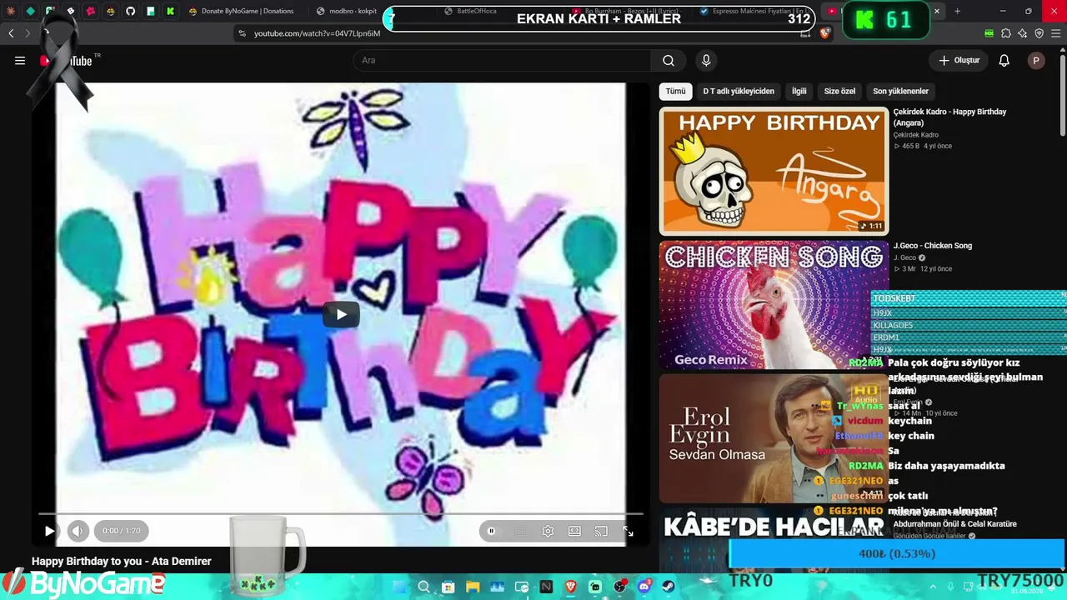Open the green K Kick pinned tab

pyautogui.click(x=170, y=11)
